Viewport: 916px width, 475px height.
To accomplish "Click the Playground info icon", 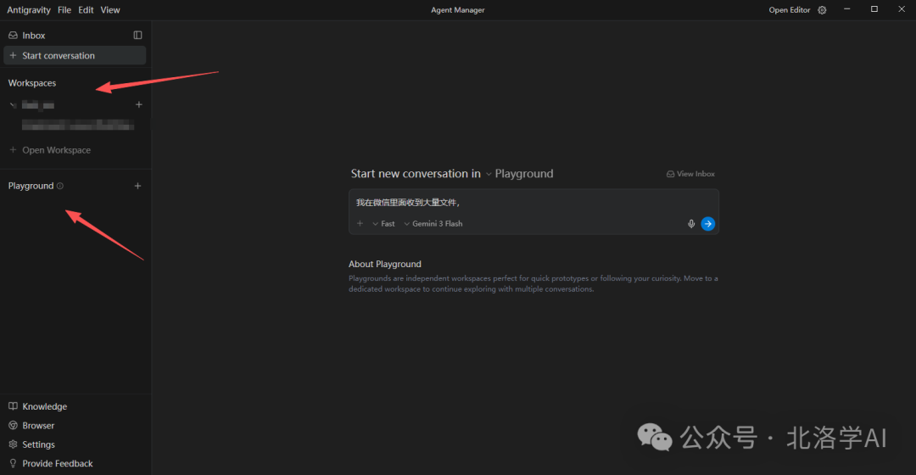I will 60,186.
